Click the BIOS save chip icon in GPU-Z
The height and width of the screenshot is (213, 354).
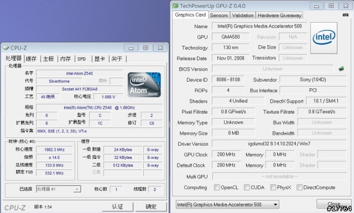[341, 68]
